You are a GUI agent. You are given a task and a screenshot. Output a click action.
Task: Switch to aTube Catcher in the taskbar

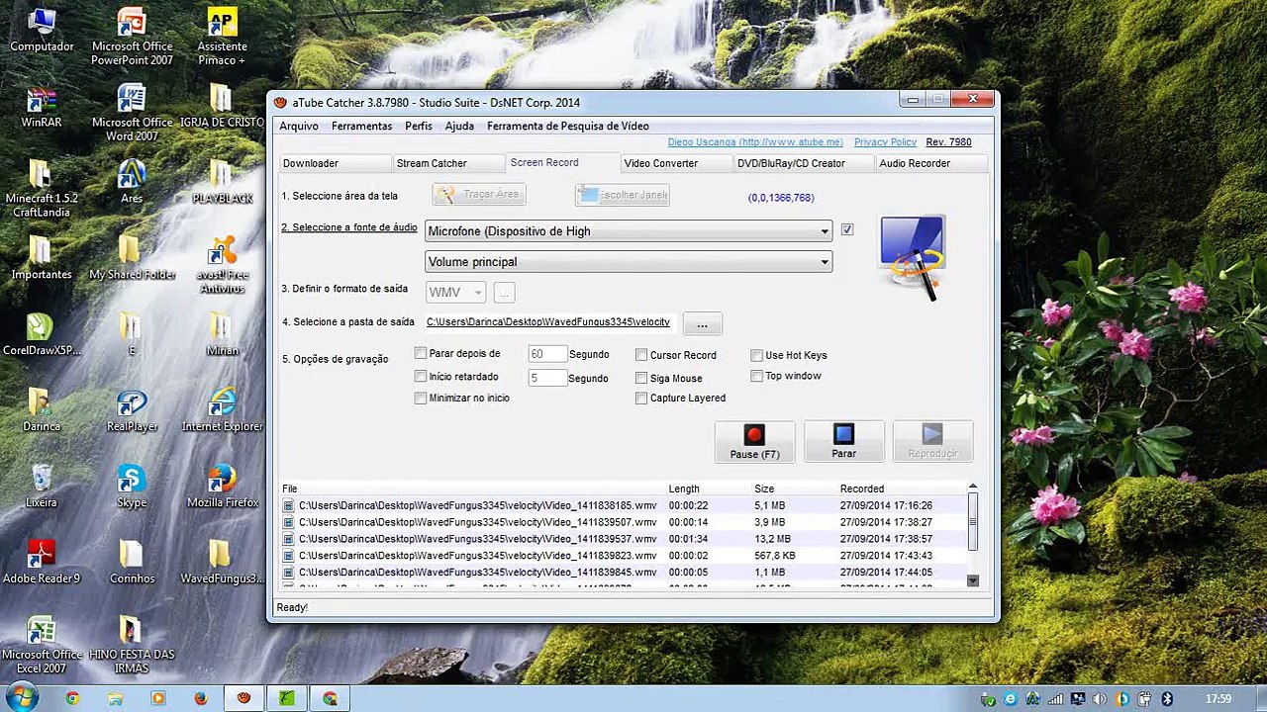pos(244,698)
